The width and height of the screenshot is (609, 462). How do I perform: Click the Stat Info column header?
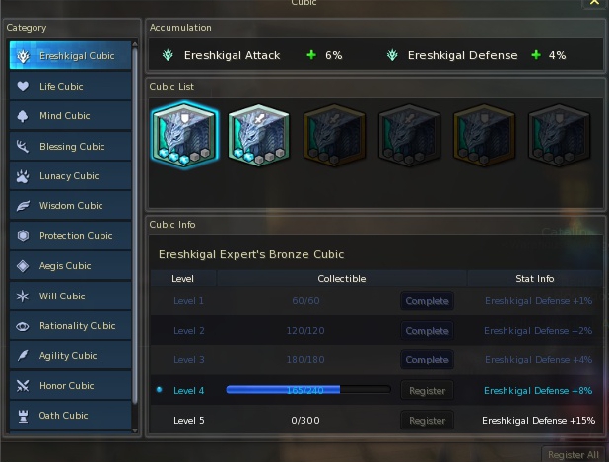pos(535,279)
